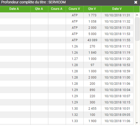
Task: Click the scrollbar up arrow
Action: 137,15
